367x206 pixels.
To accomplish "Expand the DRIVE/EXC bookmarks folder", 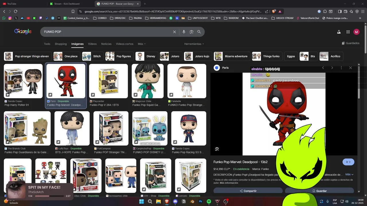I will coord(118,18).
